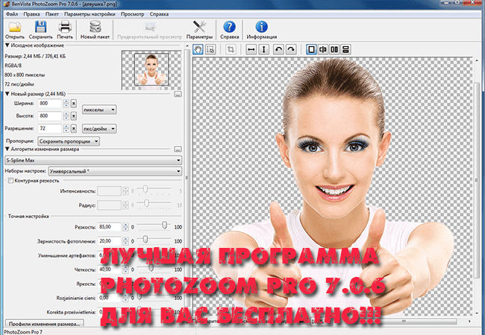Click the source image thumbnail preview
The height and width of the screenshot is (335, 485).
pyautogui.click(x=151, y=70)
